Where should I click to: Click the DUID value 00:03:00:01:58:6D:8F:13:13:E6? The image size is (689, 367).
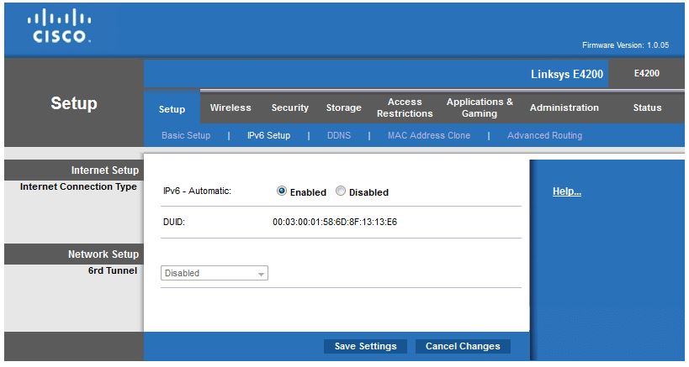335,222
